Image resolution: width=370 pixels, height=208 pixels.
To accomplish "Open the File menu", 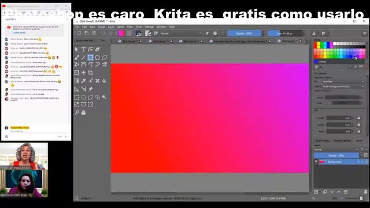I will [77, 27].
